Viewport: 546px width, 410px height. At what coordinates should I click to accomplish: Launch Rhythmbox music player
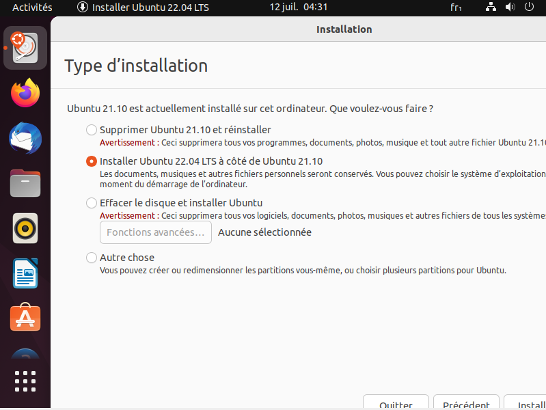[25, 228]
